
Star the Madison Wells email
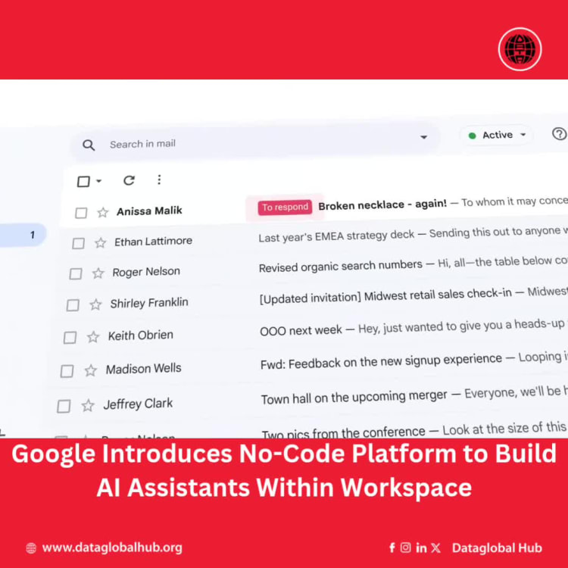[91, 370]
